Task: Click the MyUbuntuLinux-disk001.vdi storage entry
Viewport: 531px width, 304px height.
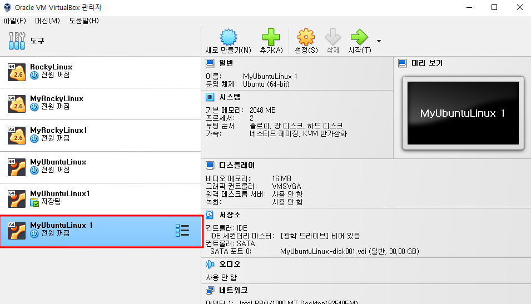Action: pos(350,251)
